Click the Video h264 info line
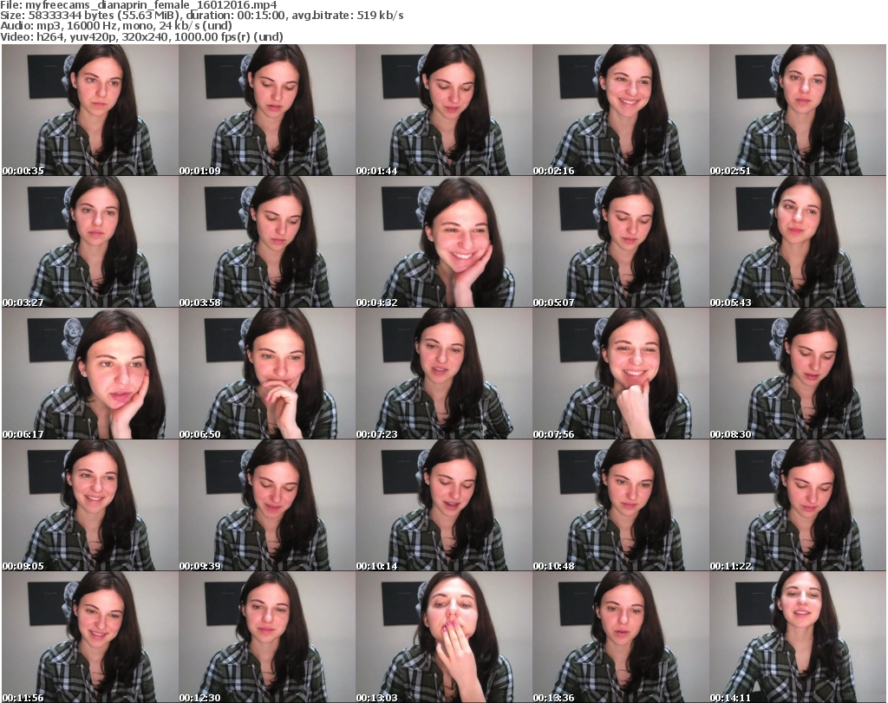This screenshot has width=888, height=703. (141, 36)
